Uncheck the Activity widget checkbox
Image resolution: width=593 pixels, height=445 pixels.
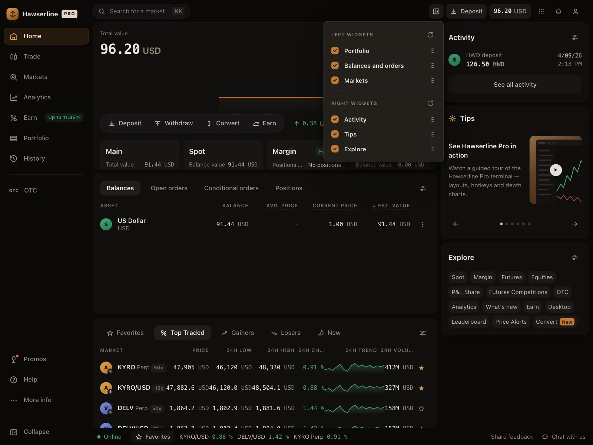point(335,119)
